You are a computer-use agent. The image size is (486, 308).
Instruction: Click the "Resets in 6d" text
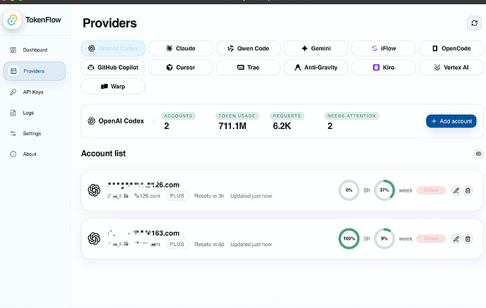point(209,245)
